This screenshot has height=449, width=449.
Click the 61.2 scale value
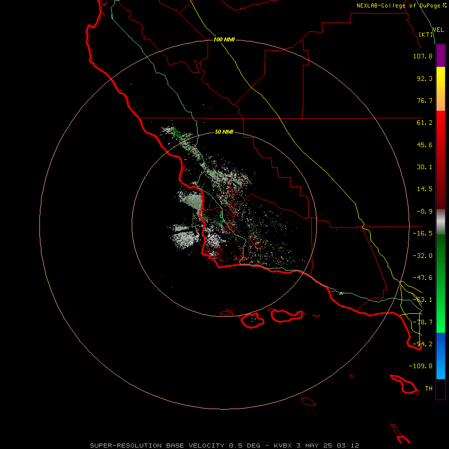click(425, 123)
